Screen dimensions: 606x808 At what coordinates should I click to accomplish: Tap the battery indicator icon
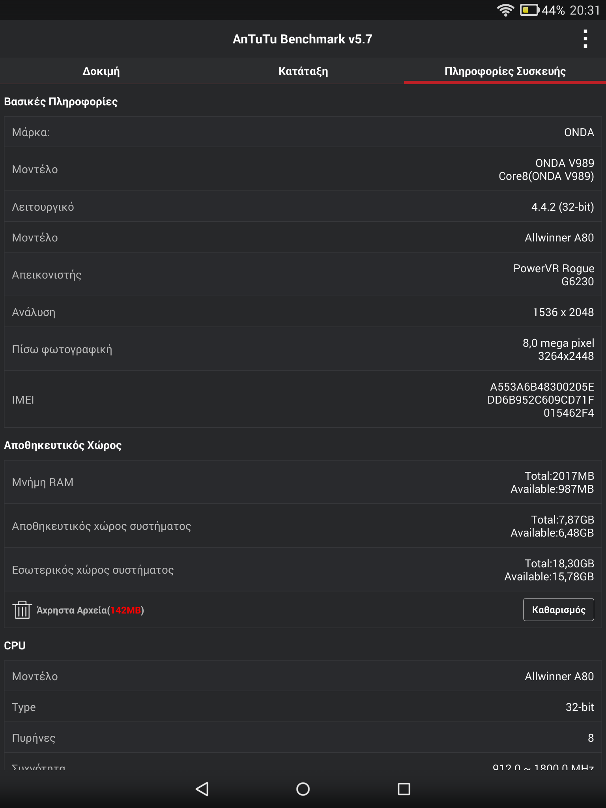pyautogui.click(x=529, y=10)
